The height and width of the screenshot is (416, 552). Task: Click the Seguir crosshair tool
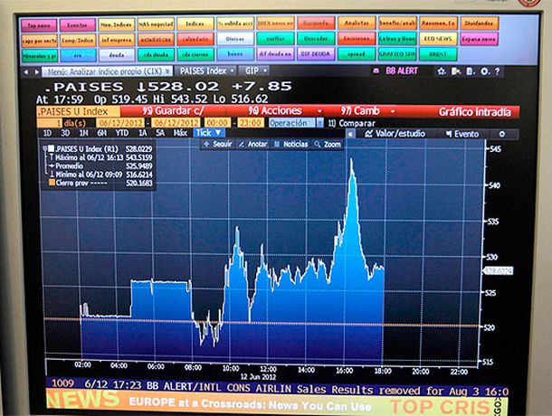(x=217, y=144)
